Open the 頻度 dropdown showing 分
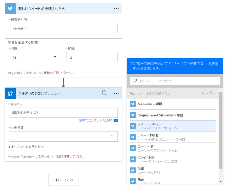 coord(35,57)
